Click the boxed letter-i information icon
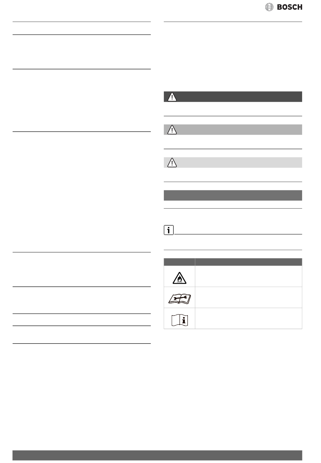The width and height of the screenshot is (321, 463). pyautogui.click(x=168, y=231)
